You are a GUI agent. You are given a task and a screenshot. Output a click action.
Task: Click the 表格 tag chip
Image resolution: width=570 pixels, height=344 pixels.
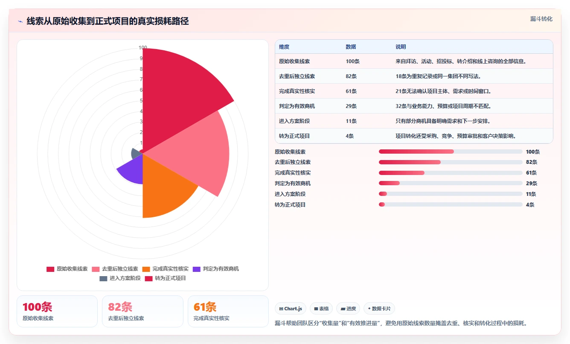pos(321,309)
